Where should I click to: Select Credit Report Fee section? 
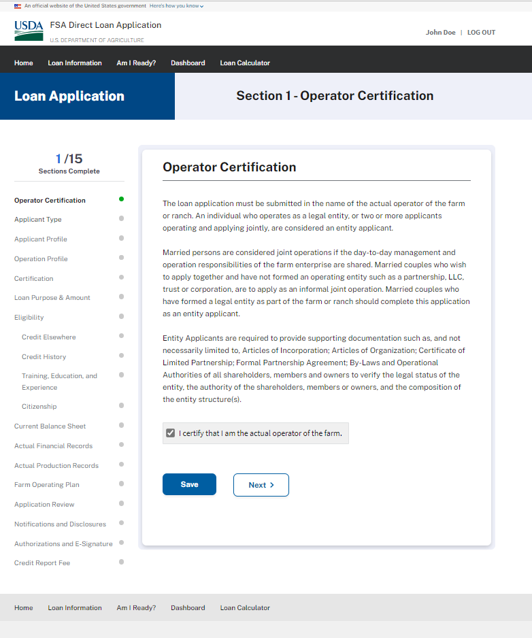42,563
